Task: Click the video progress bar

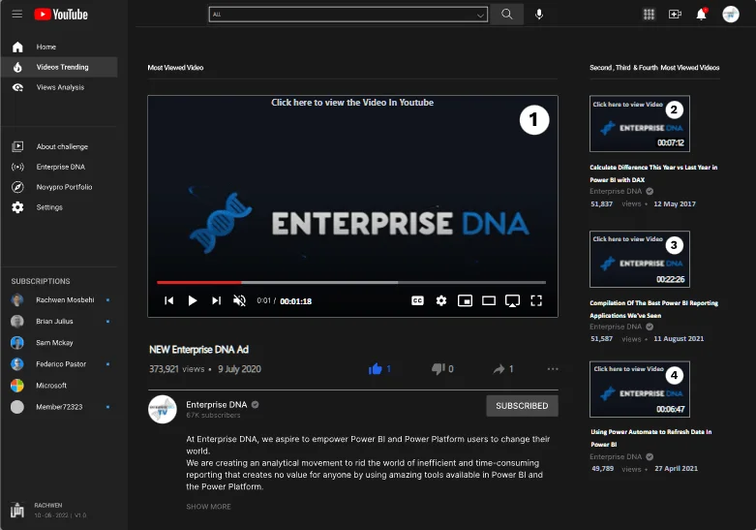Action: 351,282
